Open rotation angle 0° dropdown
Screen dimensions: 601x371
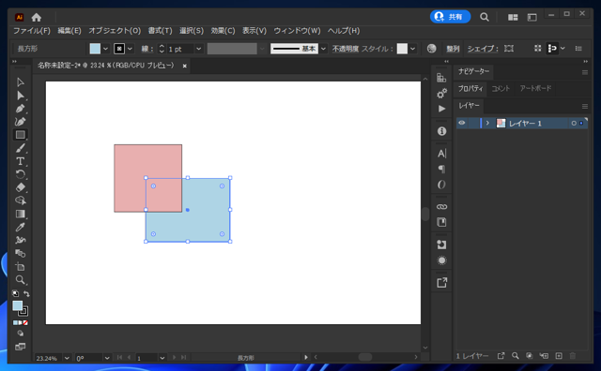[x=107, y=358]
